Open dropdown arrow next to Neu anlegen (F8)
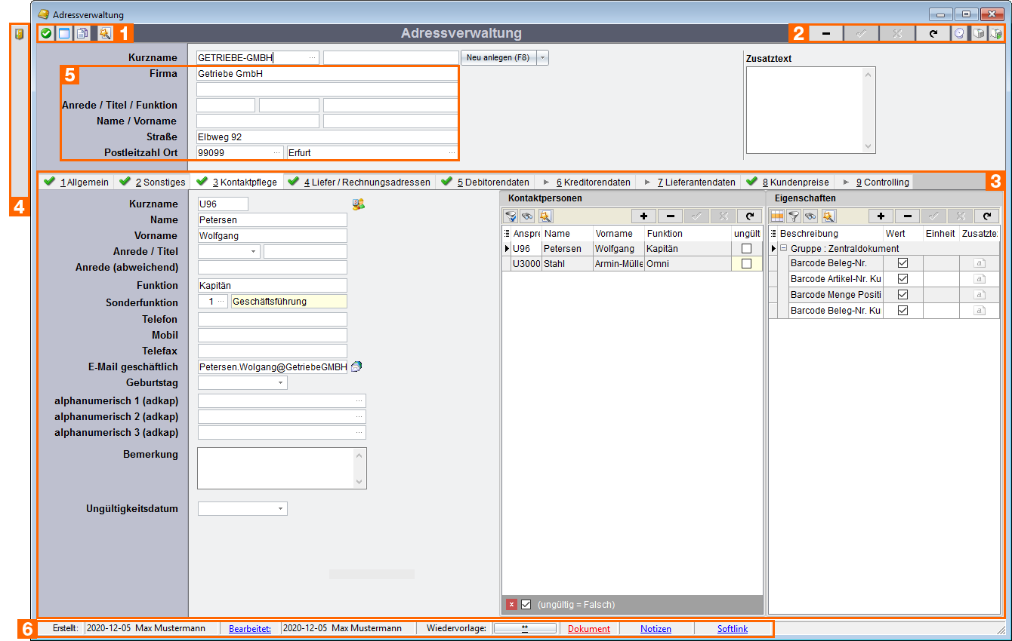 point(542,58)
